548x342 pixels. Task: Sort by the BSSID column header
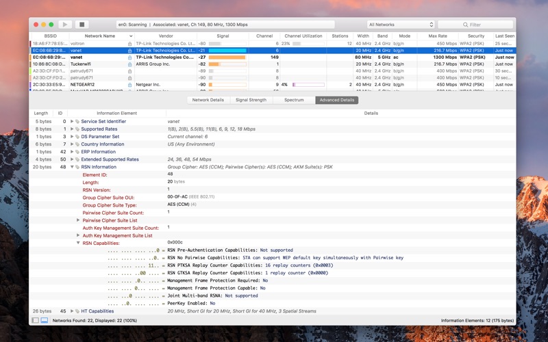click(50, 36)
